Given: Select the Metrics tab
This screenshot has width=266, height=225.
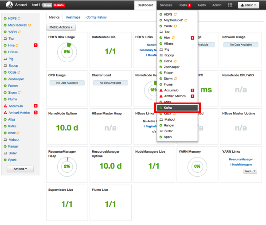Looking at the screenshot, I should pyautogui.click(x=54, y=17).
